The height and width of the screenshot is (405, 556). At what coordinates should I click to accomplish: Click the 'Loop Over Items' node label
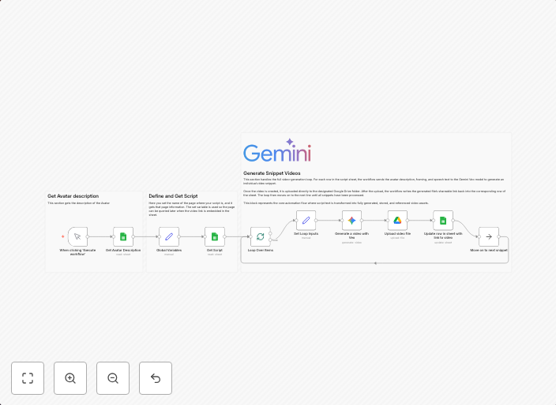coord(261,250)
